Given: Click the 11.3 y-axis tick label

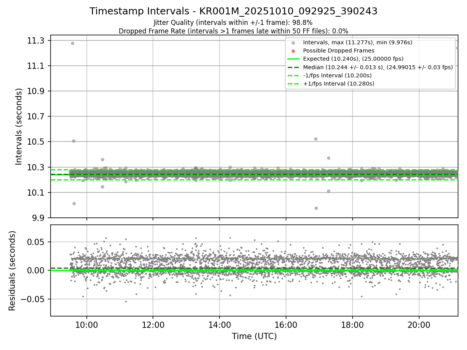Looking at the screenshot, I should 37,41.
